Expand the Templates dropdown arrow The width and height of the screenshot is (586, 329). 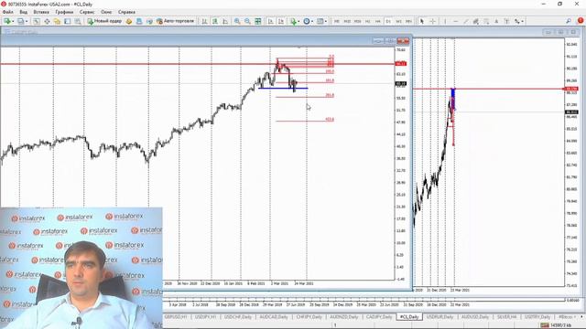[326, 21]
